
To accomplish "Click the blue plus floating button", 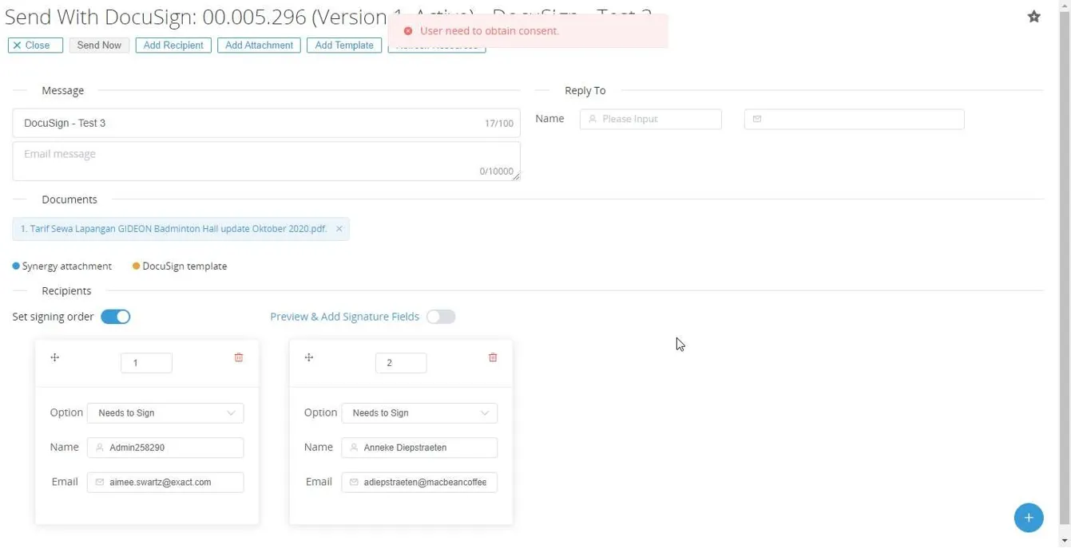I will click(x=1028, y=518).
